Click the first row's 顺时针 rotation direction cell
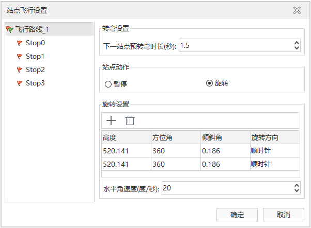Screen dimensions: 311x228 [x=274, y=150]
